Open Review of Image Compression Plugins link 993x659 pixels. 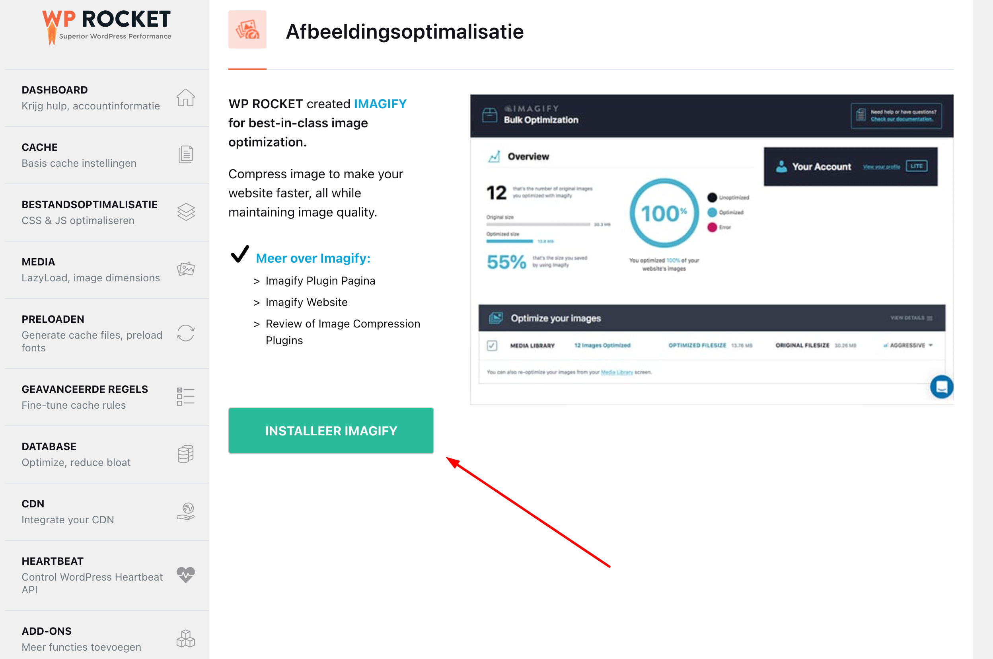coord(343,332)
